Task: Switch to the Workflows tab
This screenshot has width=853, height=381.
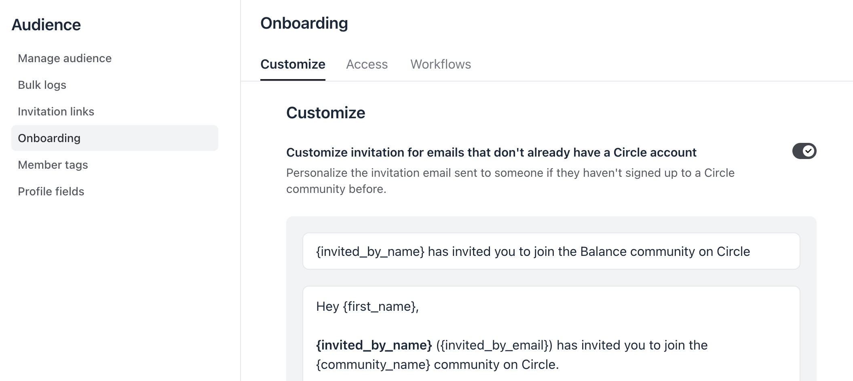Action: (441, 64)
